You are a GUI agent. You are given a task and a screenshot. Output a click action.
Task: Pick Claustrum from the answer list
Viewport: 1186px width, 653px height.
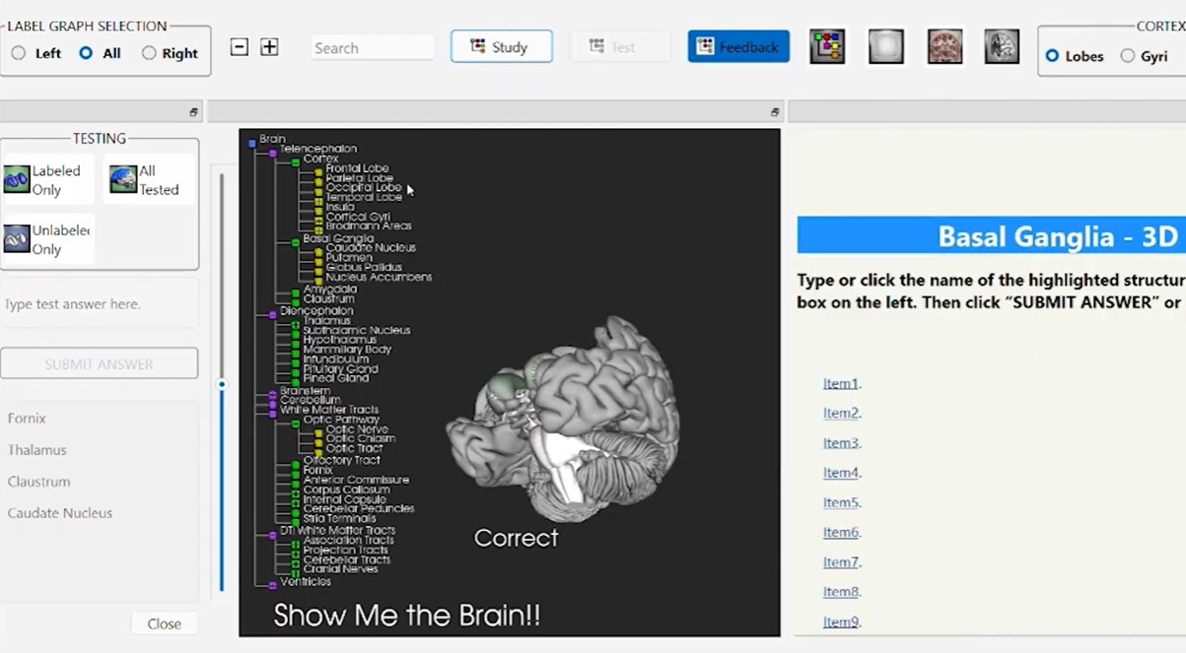pyautogui.click(x=37, y=482)
